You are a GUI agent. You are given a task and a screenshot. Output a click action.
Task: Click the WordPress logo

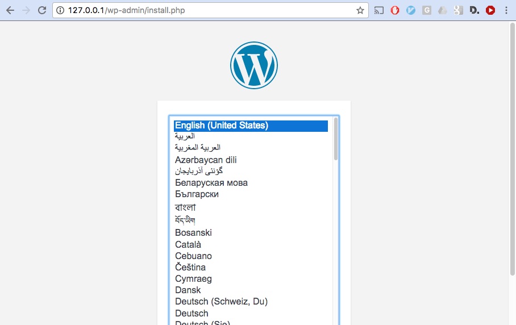[x=253, y=65]
